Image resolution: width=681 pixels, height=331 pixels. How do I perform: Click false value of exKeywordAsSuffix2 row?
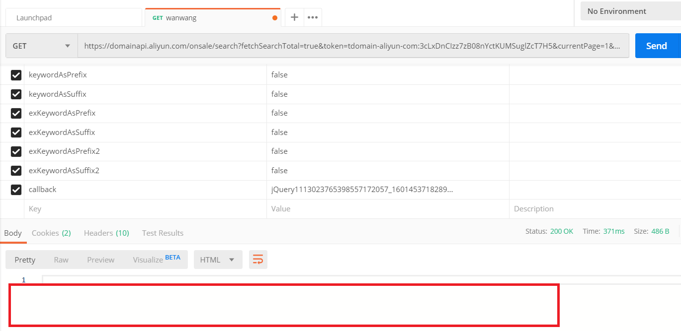279,171
